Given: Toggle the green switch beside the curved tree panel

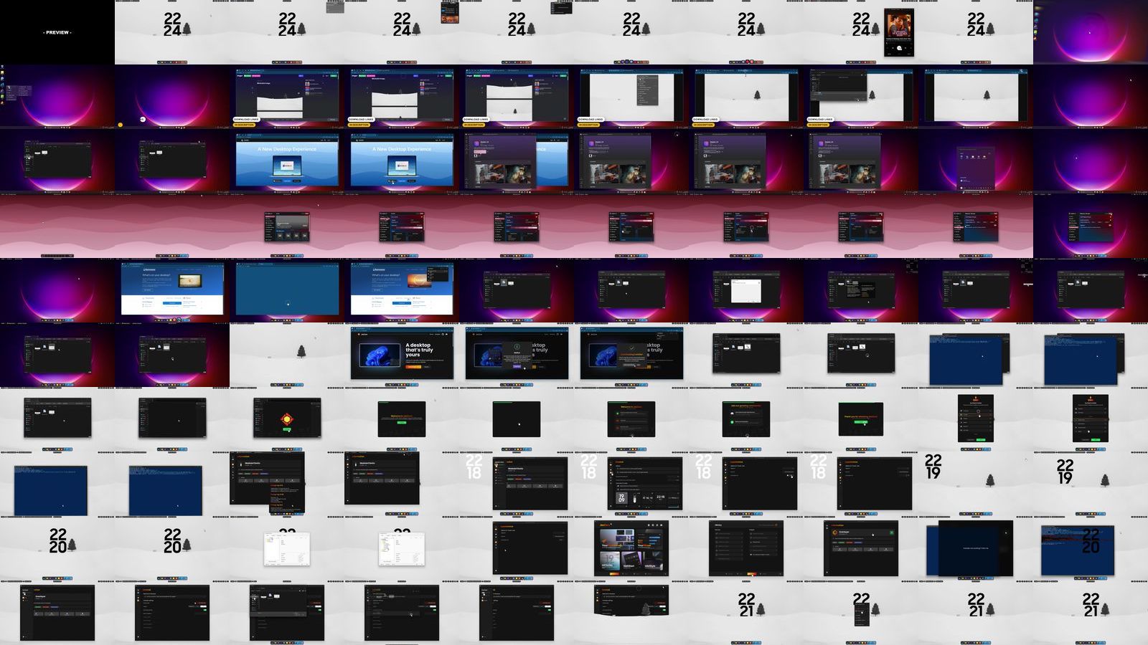Looking at the screenshot, I should tap(663, 608).
